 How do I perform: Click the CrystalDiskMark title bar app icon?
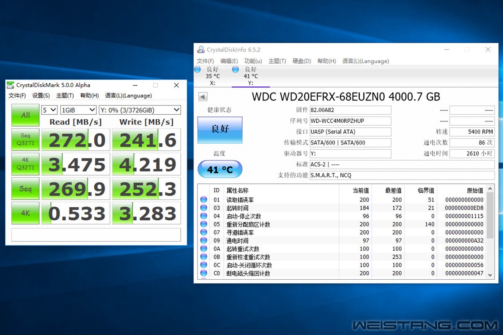11,85
